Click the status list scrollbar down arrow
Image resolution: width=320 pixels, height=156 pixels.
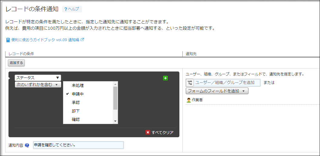(115, 121)
